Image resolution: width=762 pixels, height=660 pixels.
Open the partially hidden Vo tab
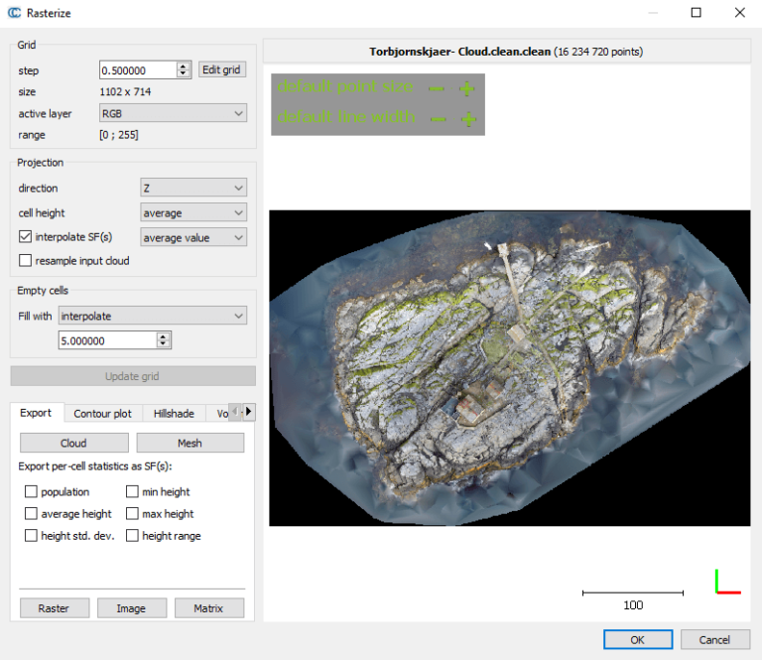[x=221, y=413]
